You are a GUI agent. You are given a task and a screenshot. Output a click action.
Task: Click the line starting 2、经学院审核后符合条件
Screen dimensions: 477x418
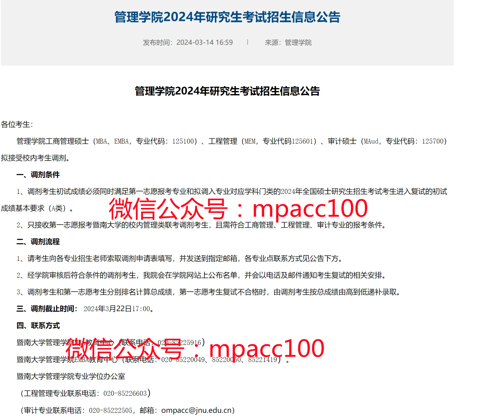click(202, 275)
